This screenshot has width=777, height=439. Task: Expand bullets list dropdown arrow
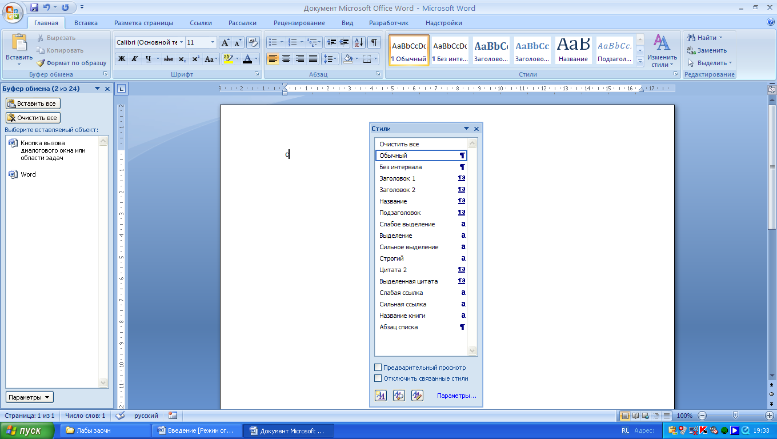(x=282, y=42)
